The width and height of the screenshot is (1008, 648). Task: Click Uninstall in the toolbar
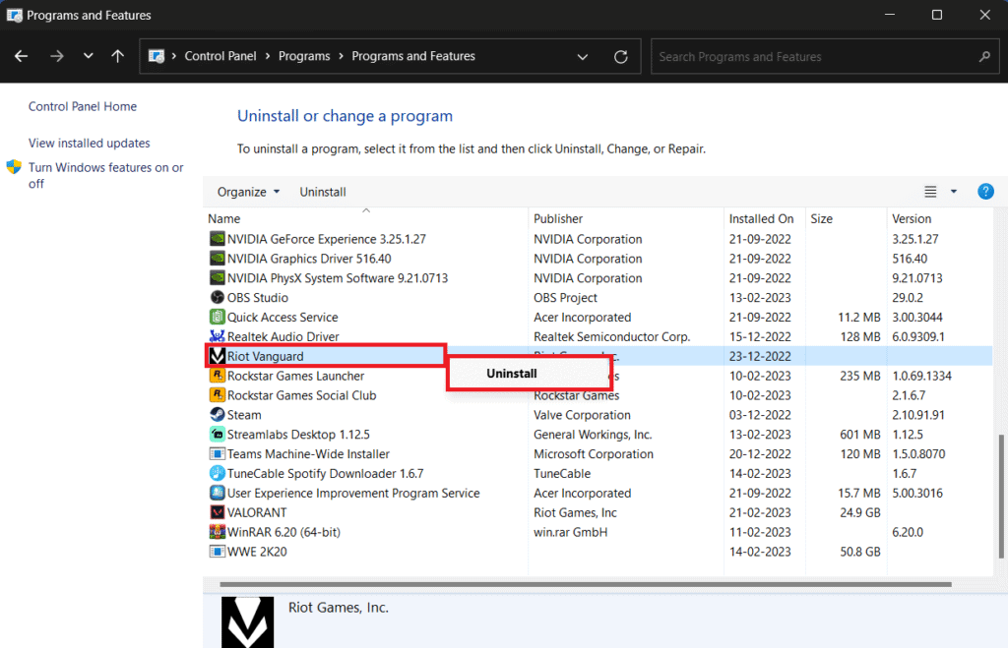pyautogui.click(x=323, y=192)
